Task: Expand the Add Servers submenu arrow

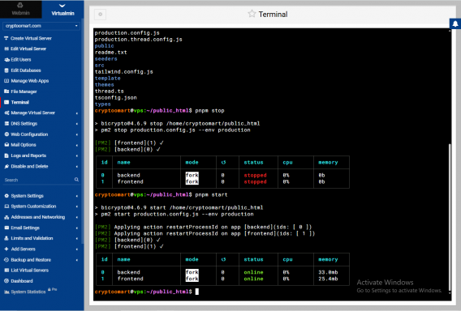Action: click(77, 249)
